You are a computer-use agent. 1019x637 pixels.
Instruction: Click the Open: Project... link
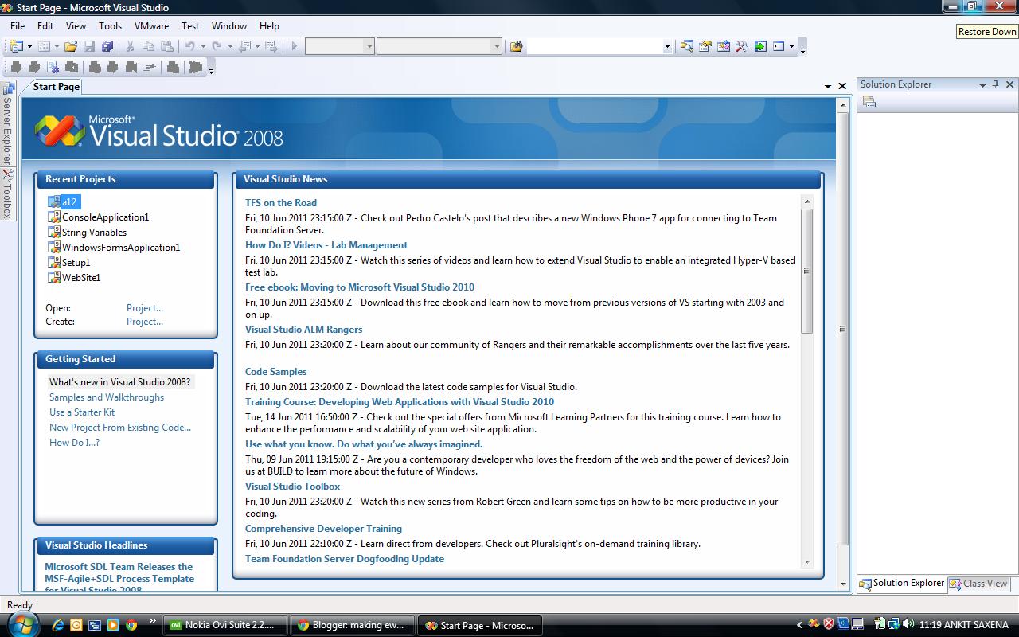pos(145,308)
